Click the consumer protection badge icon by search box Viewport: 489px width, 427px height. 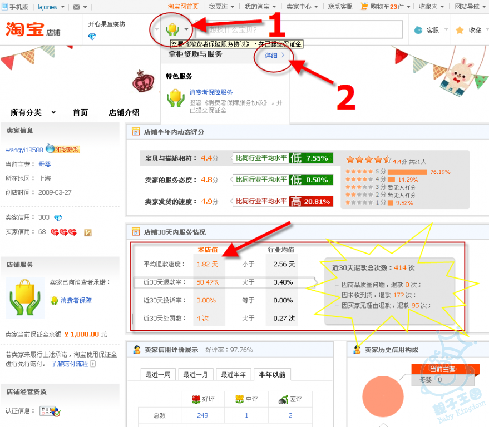(x=172, y=29)
